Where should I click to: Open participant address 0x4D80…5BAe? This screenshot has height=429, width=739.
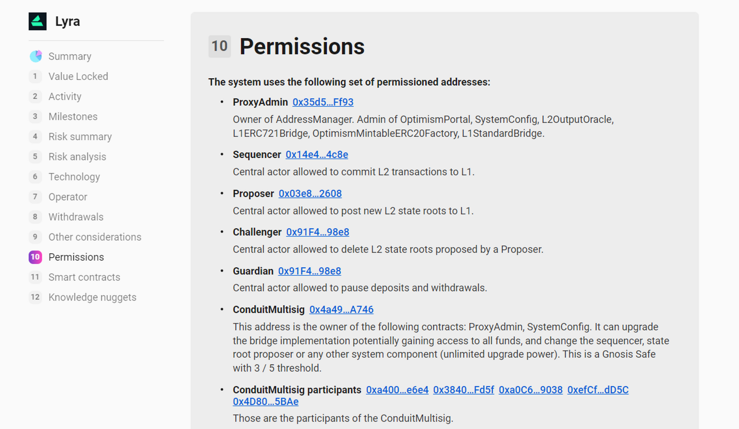point(266,402)
